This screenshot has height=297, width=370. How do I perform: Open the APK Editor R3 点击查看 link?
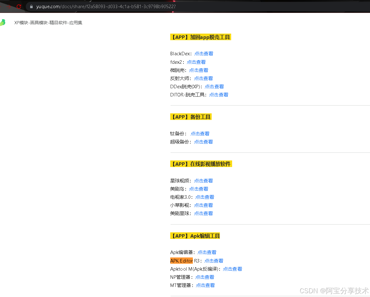click(x=214, y=261)
